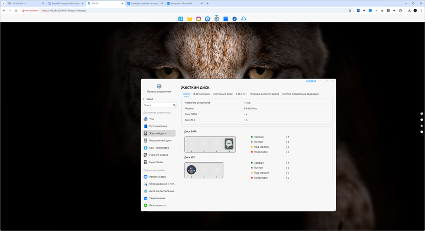425x231 pixels.
Task: Click the Не защищено security chip
Action: (31, 11)
